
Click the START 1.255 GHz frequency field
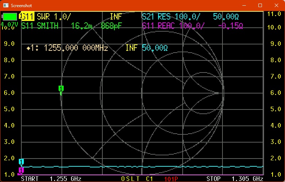point(51,178)
